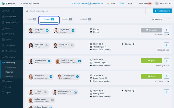Image resolution: width=174 pixels, height=108 pixels.
Task: Click the camera icon by Thursday July 06 Online Video Meeting
Action: click(x=91, y=50)
